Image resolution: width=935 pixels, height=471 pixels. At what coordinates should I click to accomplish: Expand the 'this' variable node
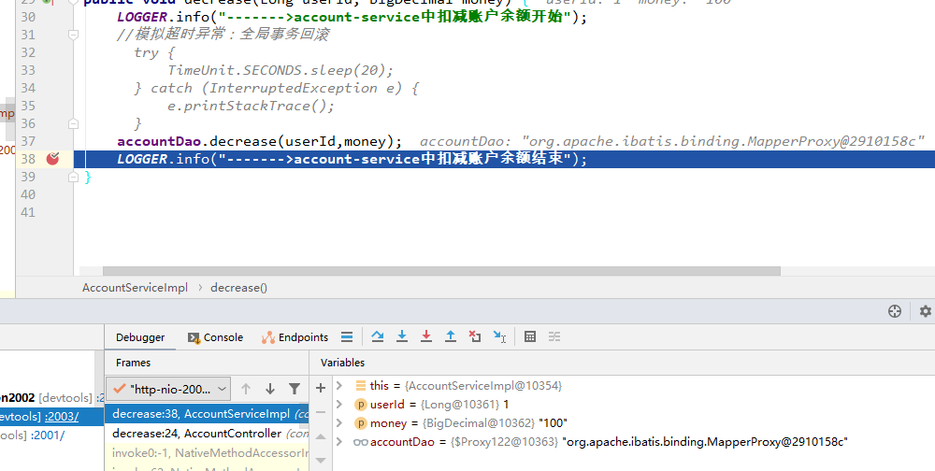point(339,386)
